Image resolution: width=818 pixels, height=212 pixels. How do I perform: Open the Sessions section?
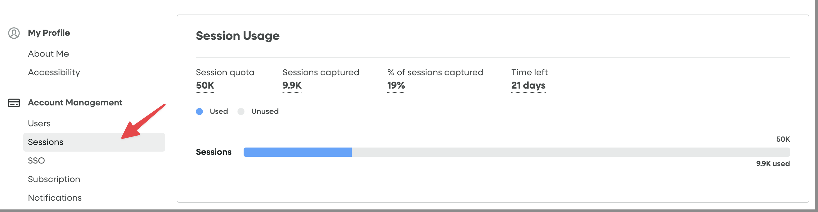46,142
